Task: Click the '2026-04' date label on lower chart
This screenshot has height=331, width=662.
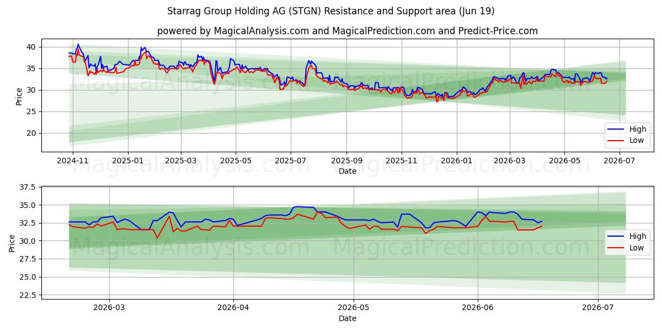Action: [x=233, y=308]
